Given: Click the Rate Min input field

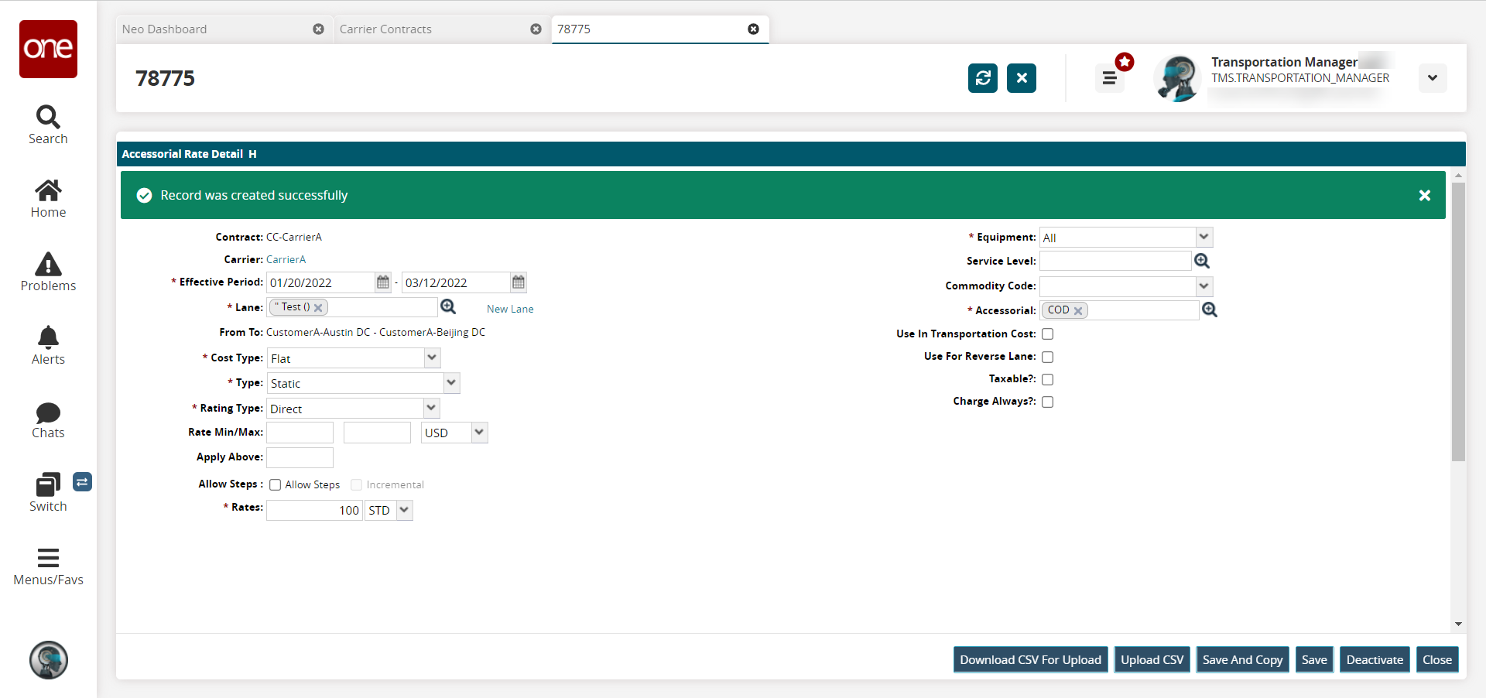Looking at the screenshot, I should point(300,433).
